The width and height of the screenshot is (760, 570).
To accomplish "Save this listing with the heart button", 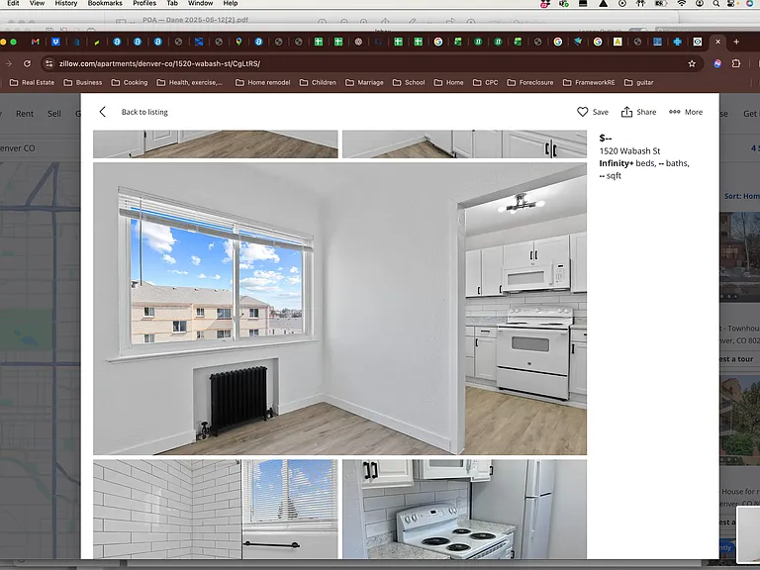I will [593, 112].
